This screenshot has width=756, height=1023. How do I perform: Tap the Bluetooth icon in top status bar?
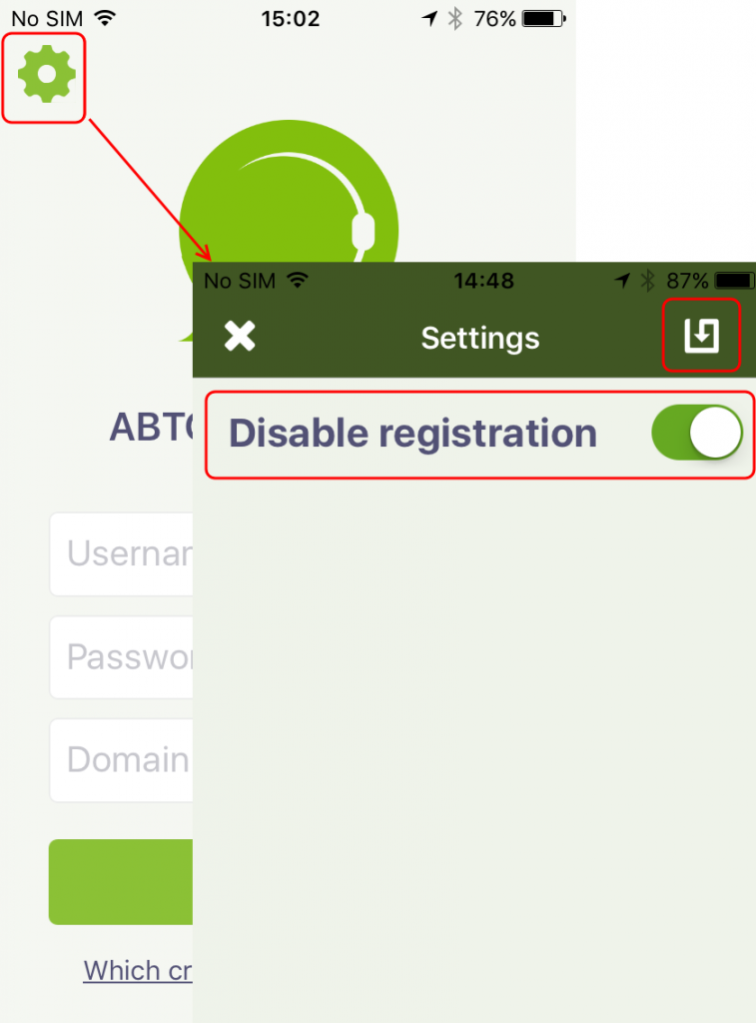[455, 18]
